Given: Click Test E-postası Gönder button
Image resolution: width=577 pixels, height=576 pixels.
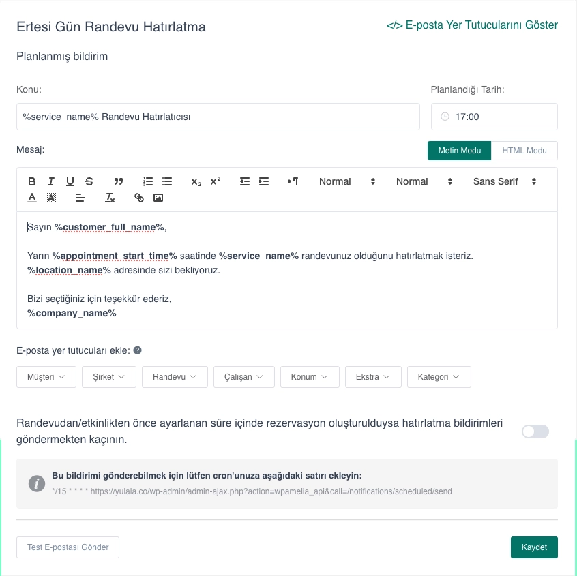Looking at the screenshot, I should [x=68, y=547].
